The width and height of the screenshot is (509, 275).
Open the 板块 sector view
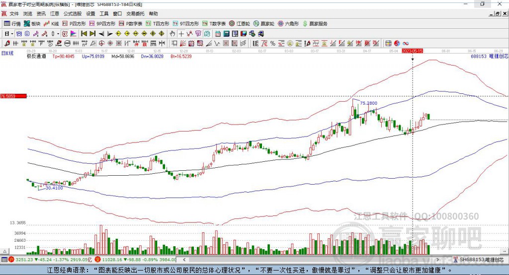(x=32, y=24)
